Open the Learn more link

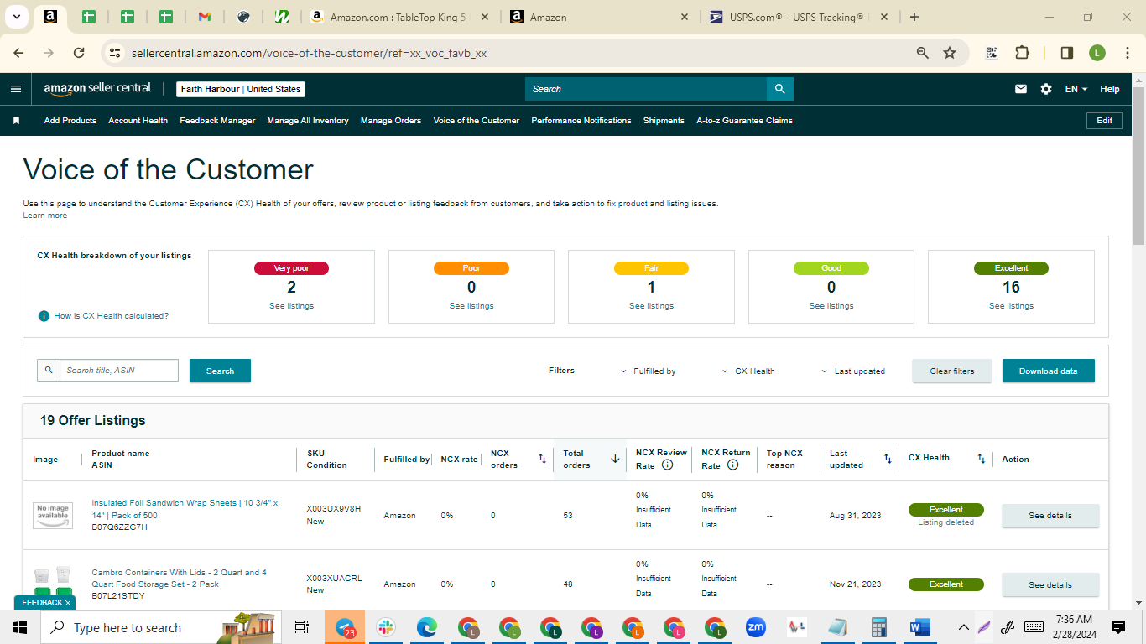(45, 216)
